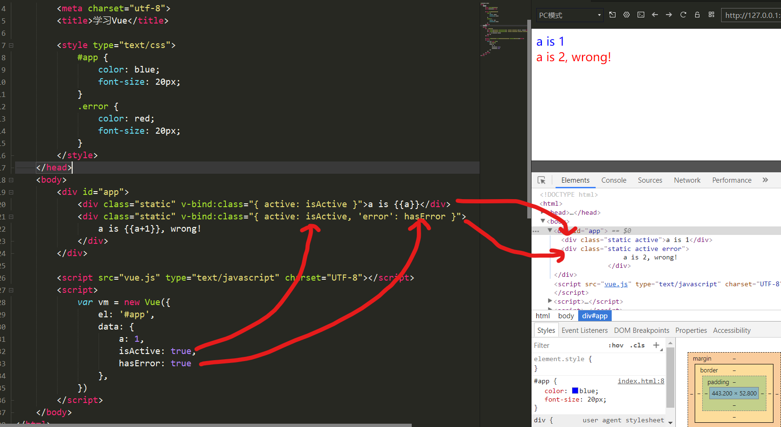
Task: Select the 'static active error' div node
Action: (x=625, y=249)
